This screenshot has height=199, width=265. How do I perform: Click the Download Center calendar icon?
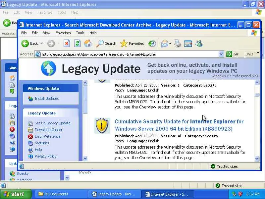[30, 130]
